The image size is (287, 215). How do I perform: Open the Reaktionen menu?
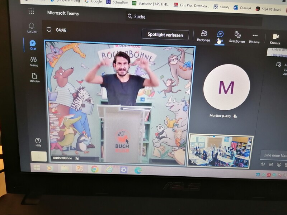(237, 37)
